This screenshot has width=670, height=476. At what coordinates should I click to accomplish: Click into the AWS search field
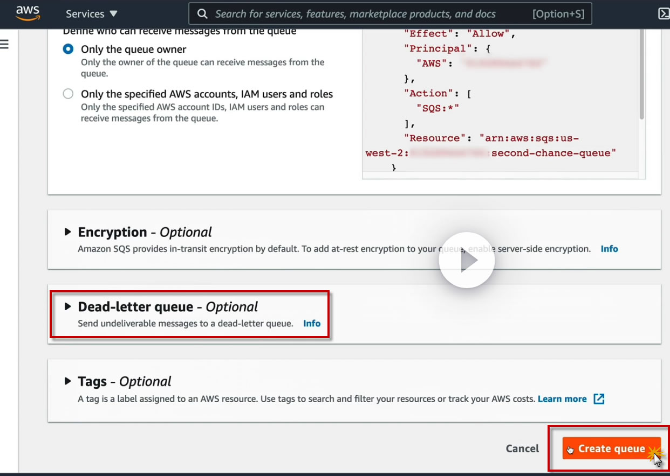[367, 14]
